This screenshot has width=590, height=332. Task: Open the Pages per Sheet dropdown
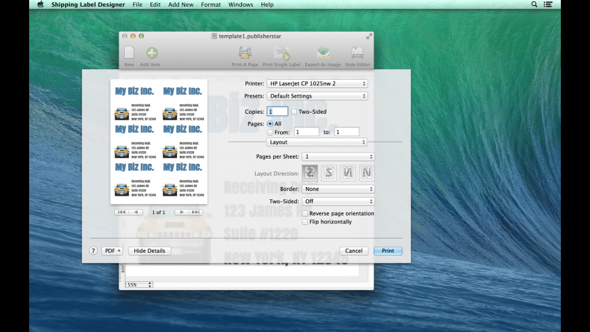[x=338, y=157]
